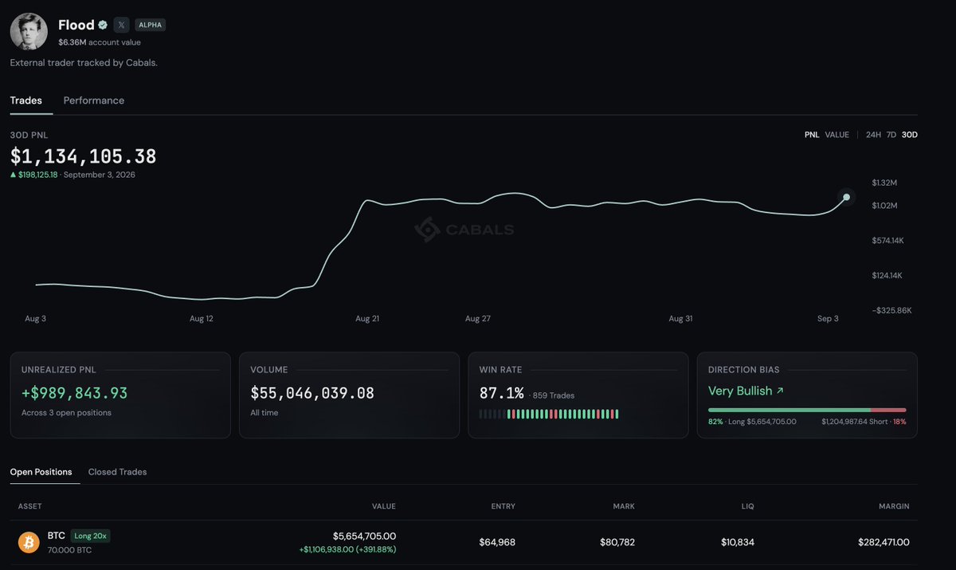Sort by the LIQ column header

pyautogui.click(x=747, y=506)
